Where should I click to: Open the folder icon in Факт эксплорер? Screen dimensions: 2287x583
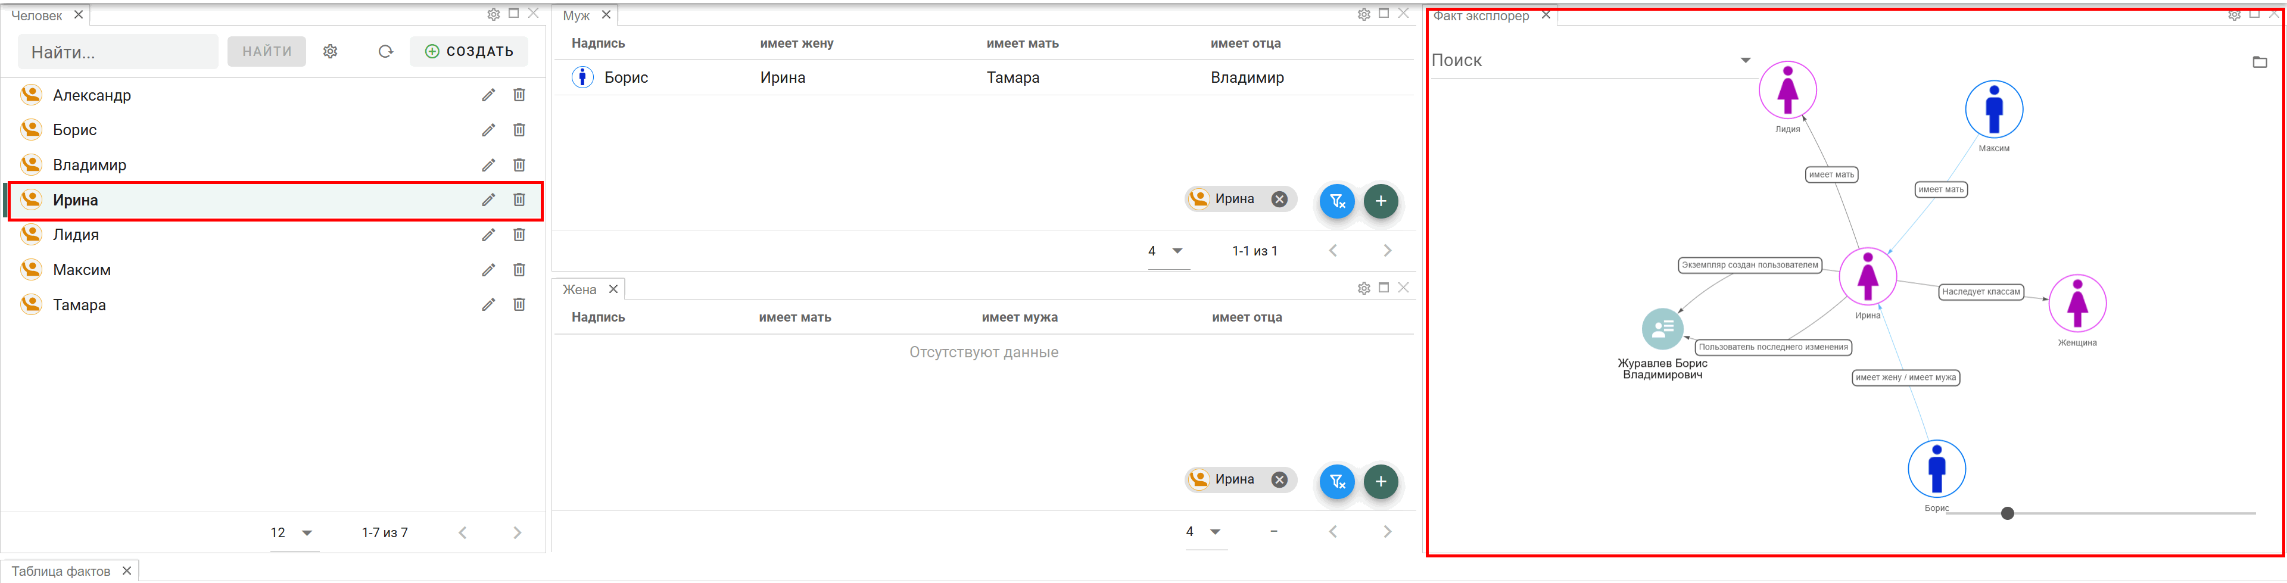tap(2260, 62)
